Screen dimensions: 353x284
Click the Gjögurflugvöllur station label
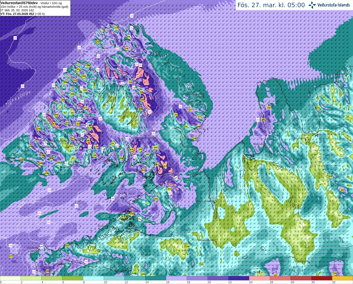(194, 94)
